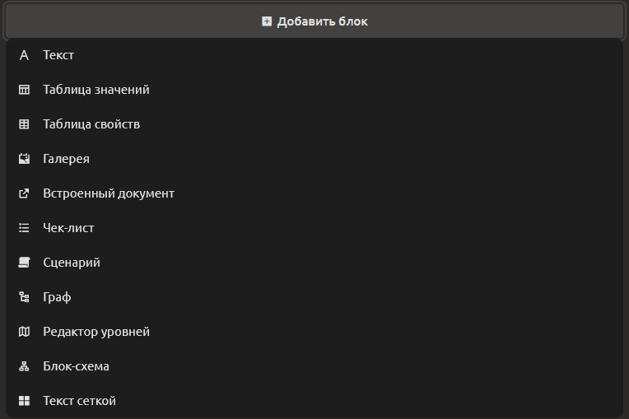The height and width of the screenshot is (419, 629).
Task: Click the Блок-схема hierarchy icon
Action: (24, 366)
